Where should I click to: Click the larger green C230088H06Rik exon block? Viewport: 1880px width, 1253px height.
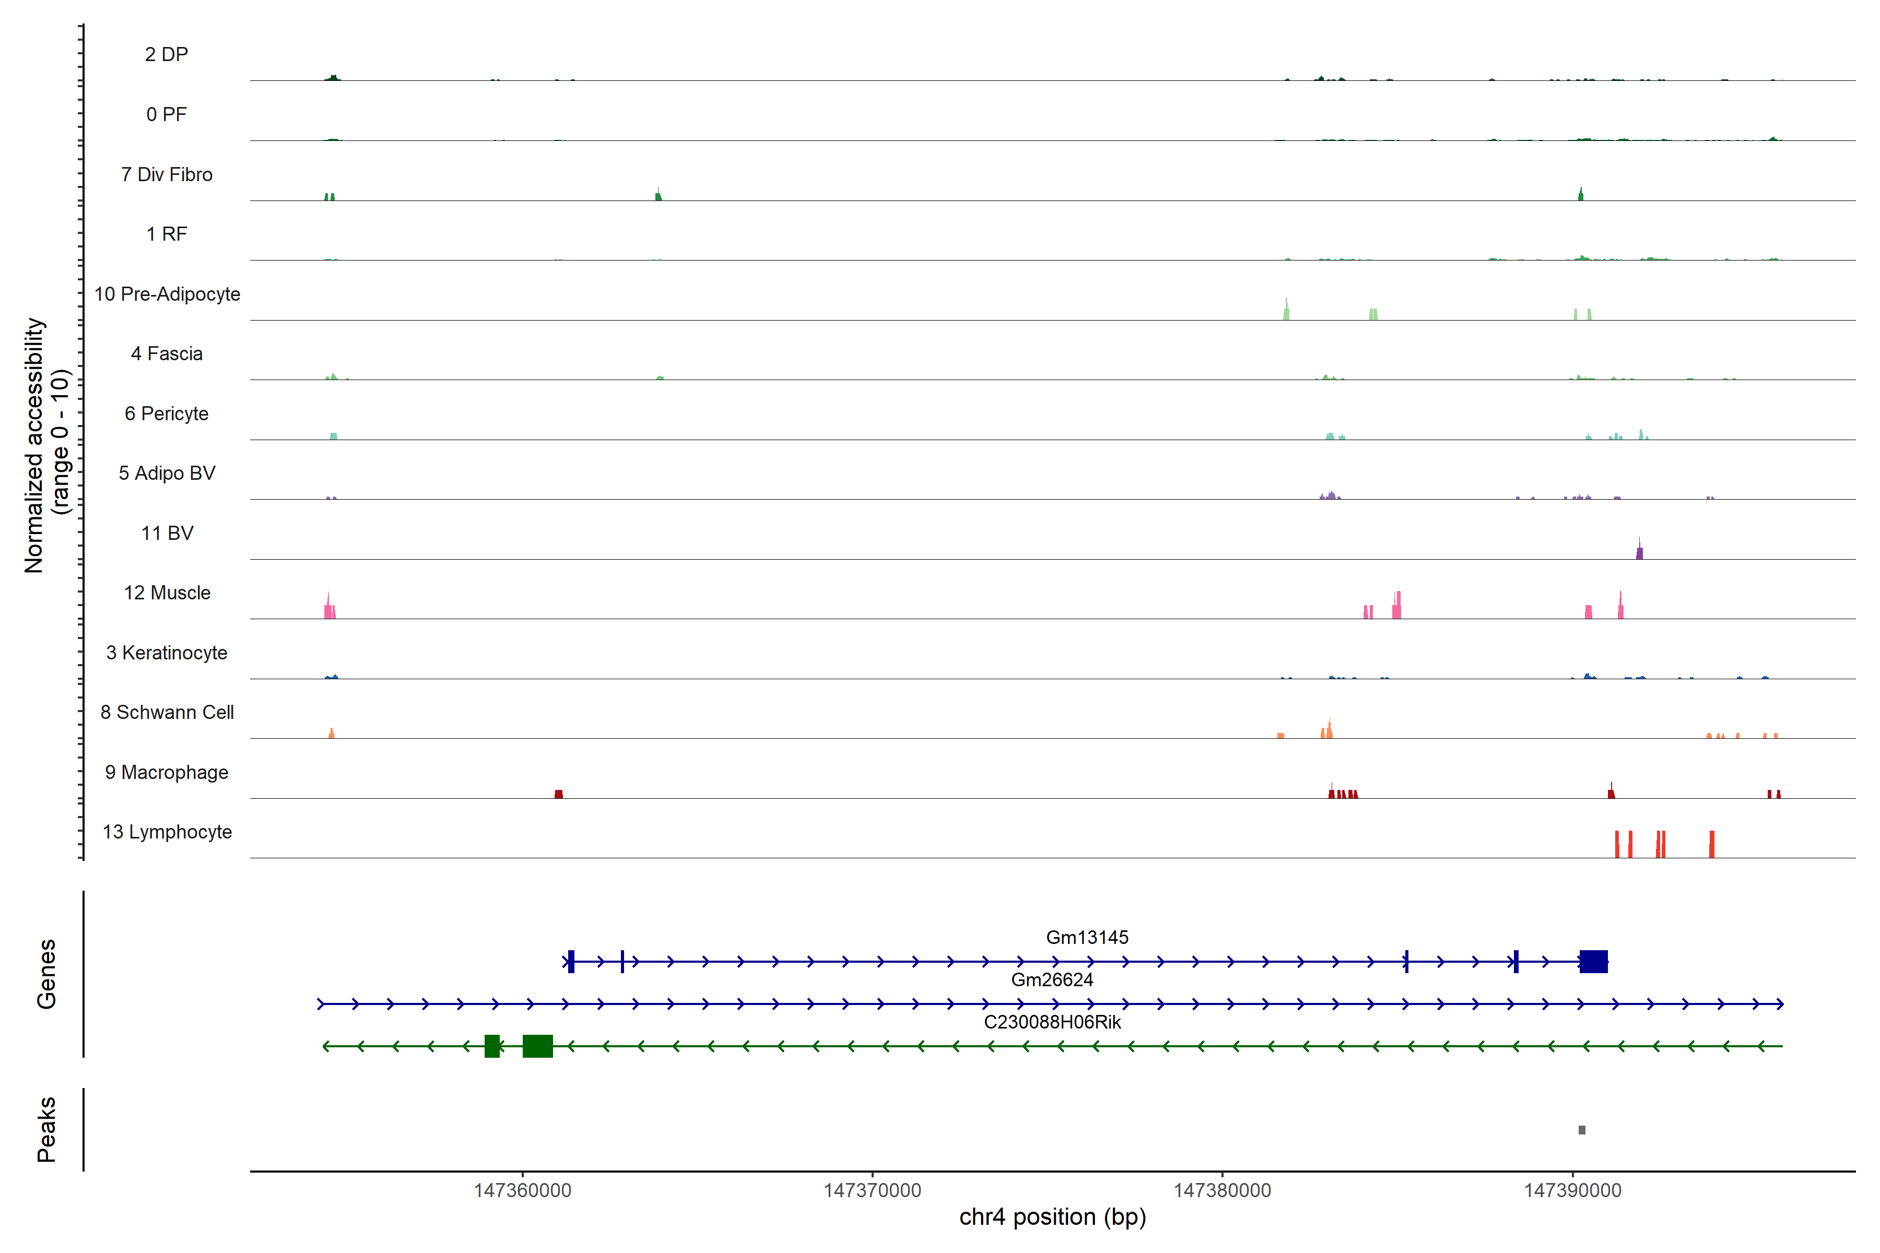pyautogui.click(x=537, y=1046)
